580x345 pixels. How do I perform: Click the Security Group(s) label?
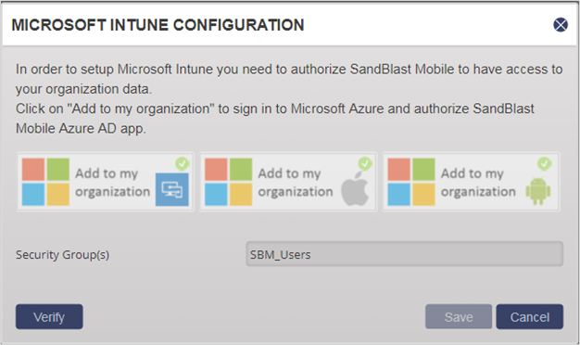click(x=62, y=255)
